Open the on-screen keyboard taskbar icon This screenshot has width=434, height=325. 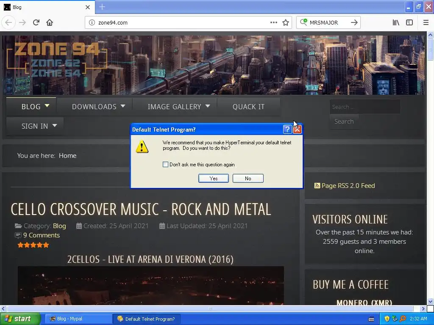[x=371, y=319]
